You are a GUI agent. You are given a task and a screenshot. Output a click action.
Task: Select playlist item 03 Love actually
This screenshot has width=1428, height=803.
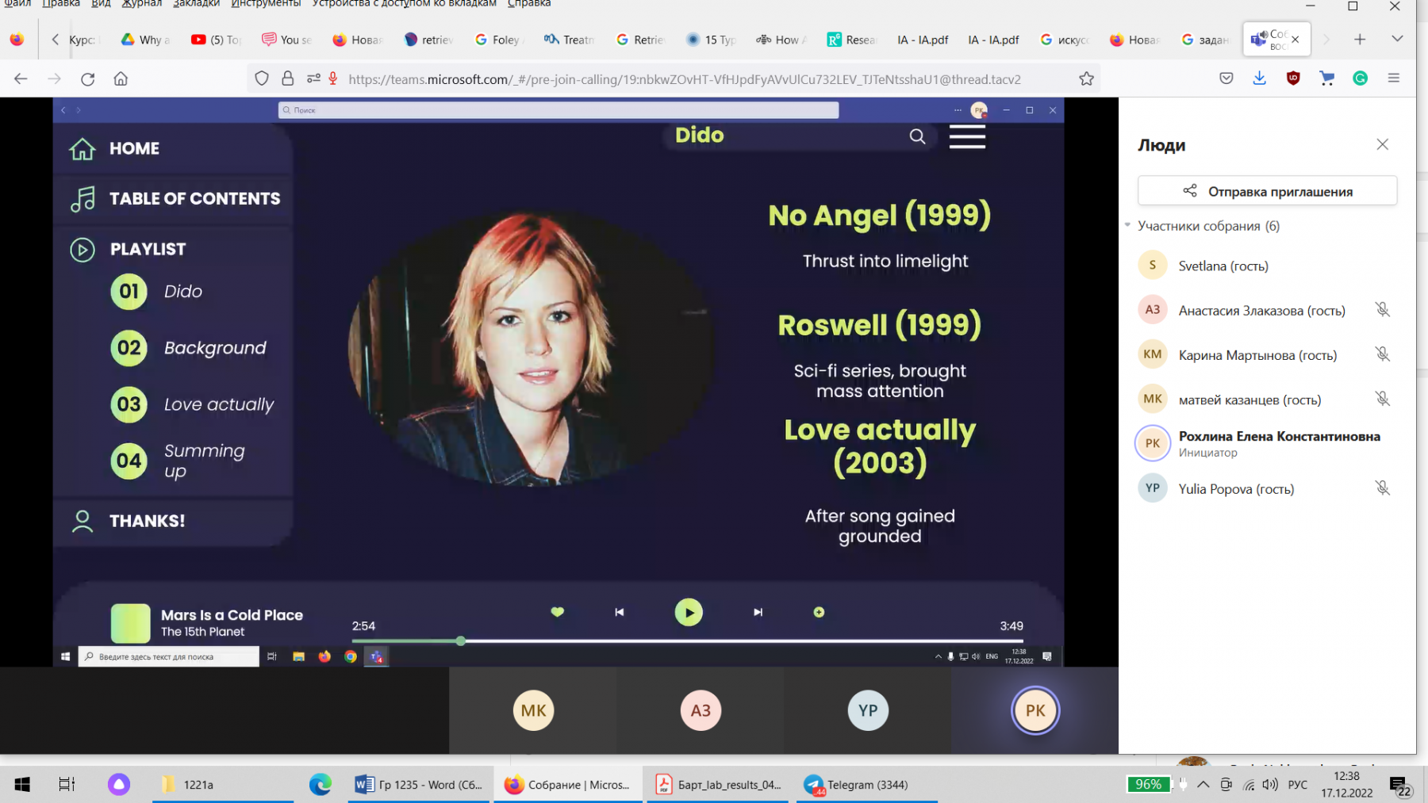pos(193,404)
